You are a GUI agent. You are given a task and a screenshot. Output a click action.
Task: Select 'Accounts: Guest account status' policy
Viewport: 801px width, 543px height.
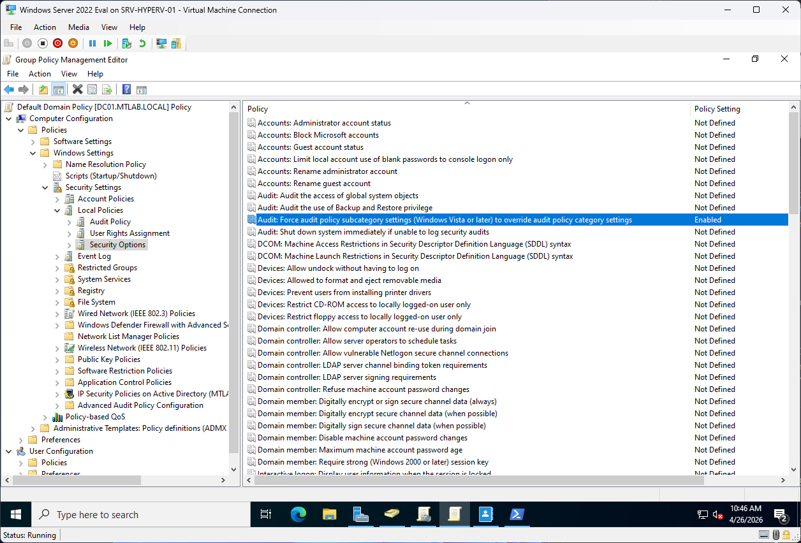311,147
